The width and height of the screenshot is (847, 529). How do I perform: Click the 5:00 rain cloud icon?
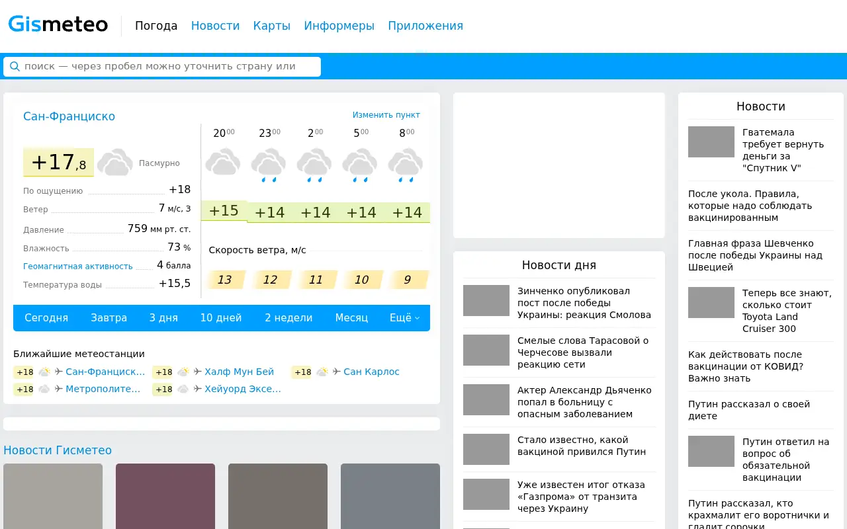click(359, 165)
